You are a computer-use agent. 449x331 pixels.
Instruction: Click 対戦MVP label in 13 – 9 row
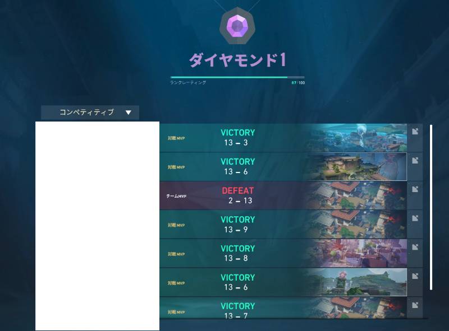click(x=176, y=225)
